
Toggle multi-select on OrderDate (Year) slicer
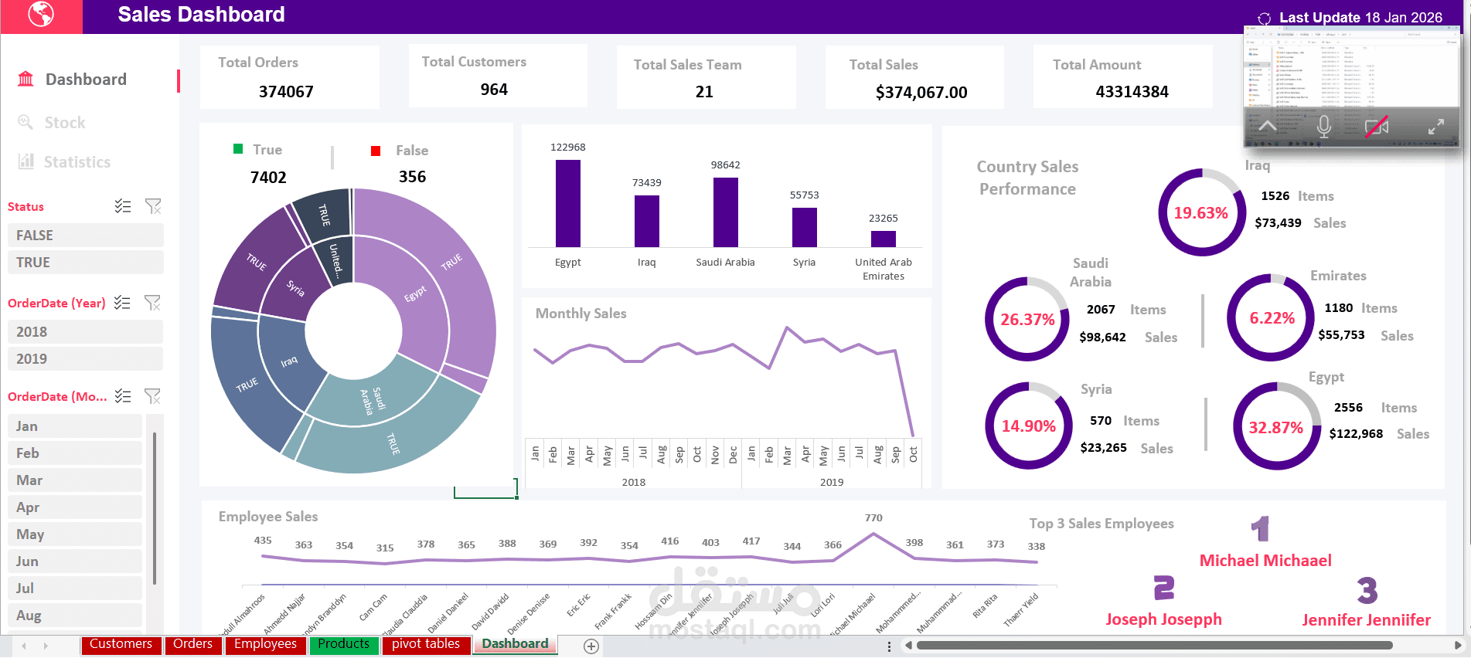[x=122, y=303]
